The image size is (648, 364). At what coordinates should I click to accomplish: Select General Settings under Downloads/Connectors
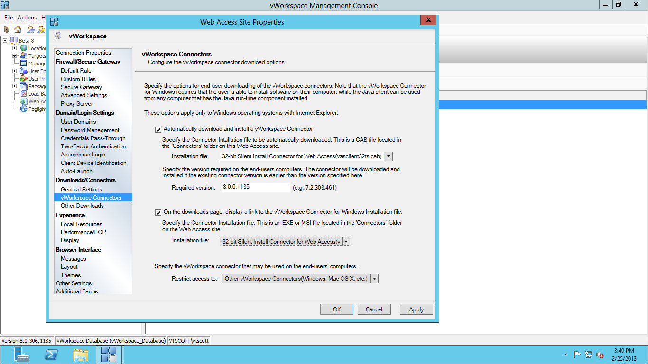click(x=82, y=190)
